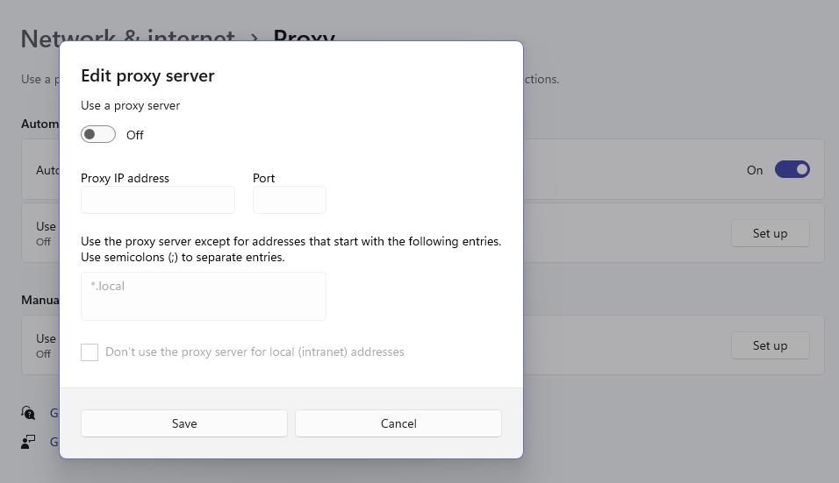The width and height of the screenshot is (839, 483).
Task: Toggle the Use a proxy server switch
Action: pyautogui.click(x=98, y=134)
